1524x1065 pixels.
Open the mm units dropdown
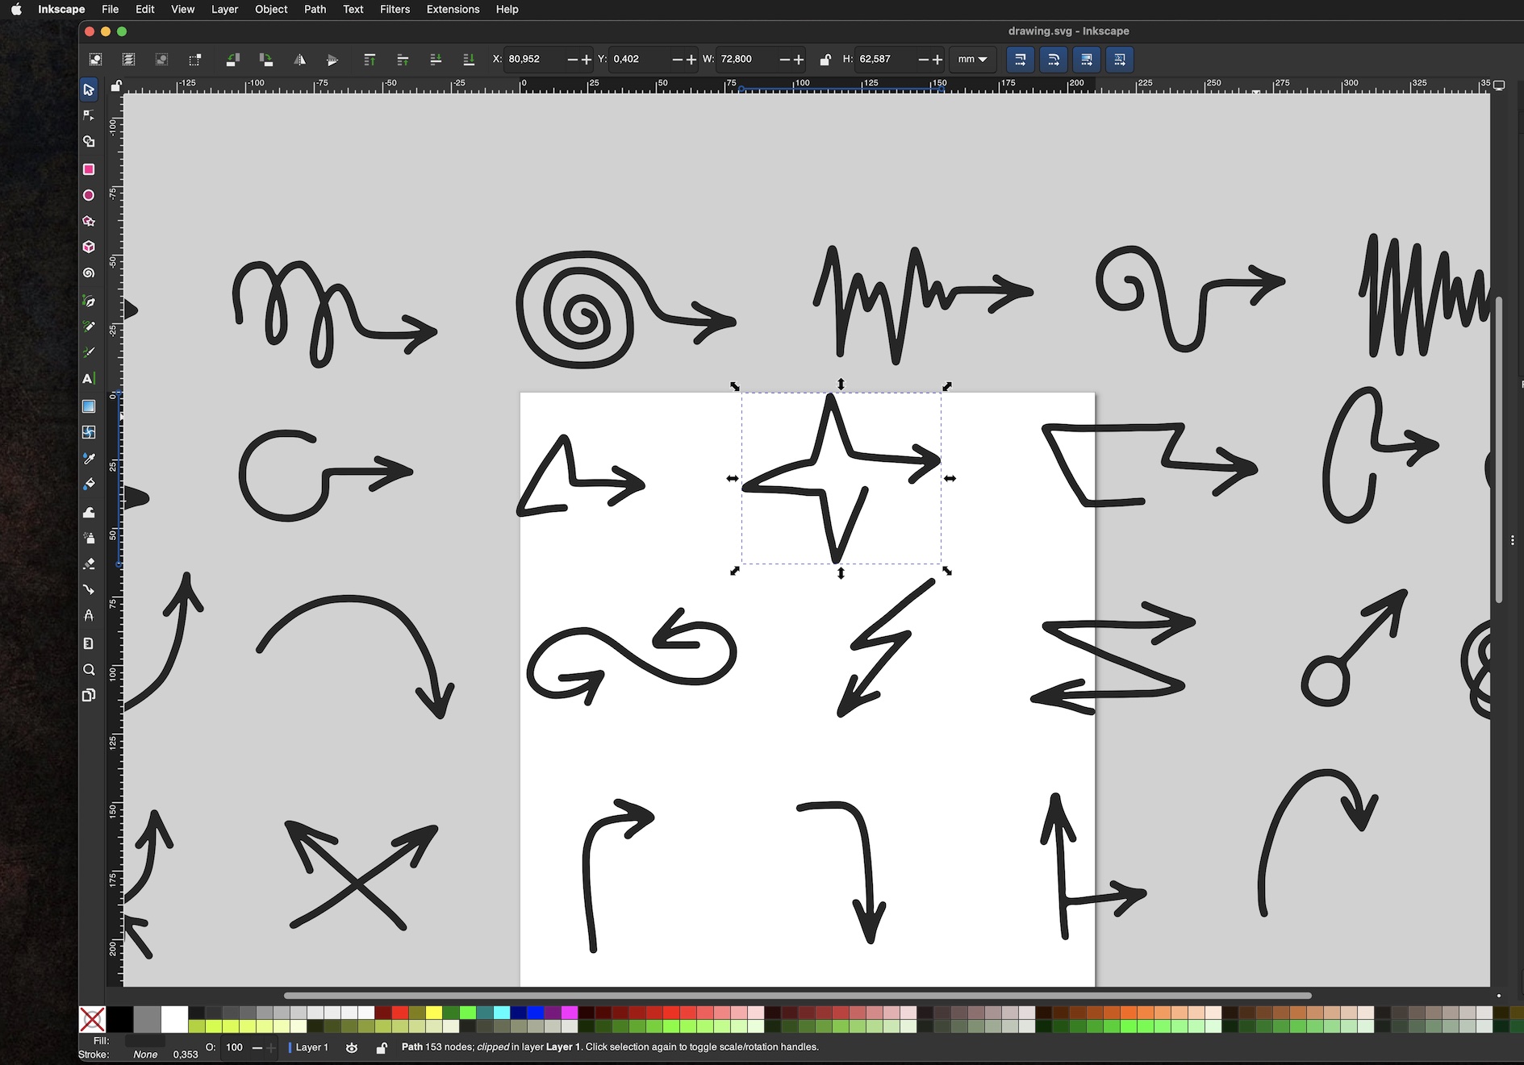pos(972,60)
